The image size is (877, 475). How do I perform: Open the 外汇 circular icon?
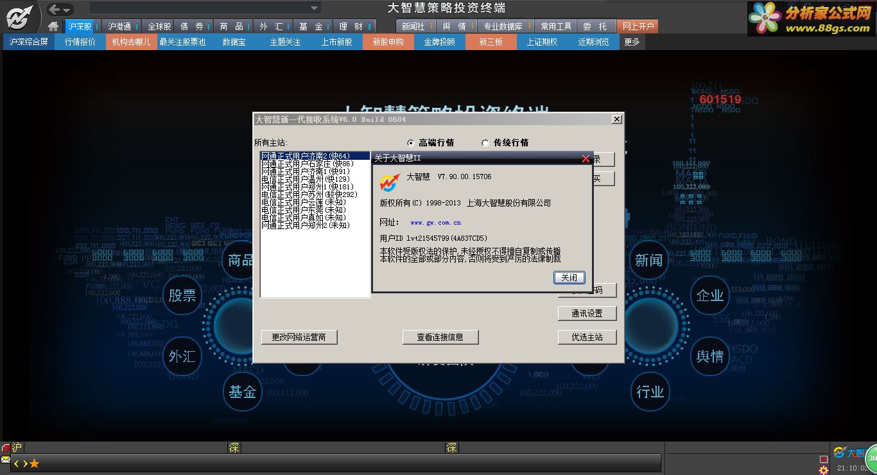[x=182, y=356]
